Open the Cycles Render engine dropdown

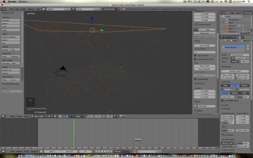click(111, 9)
